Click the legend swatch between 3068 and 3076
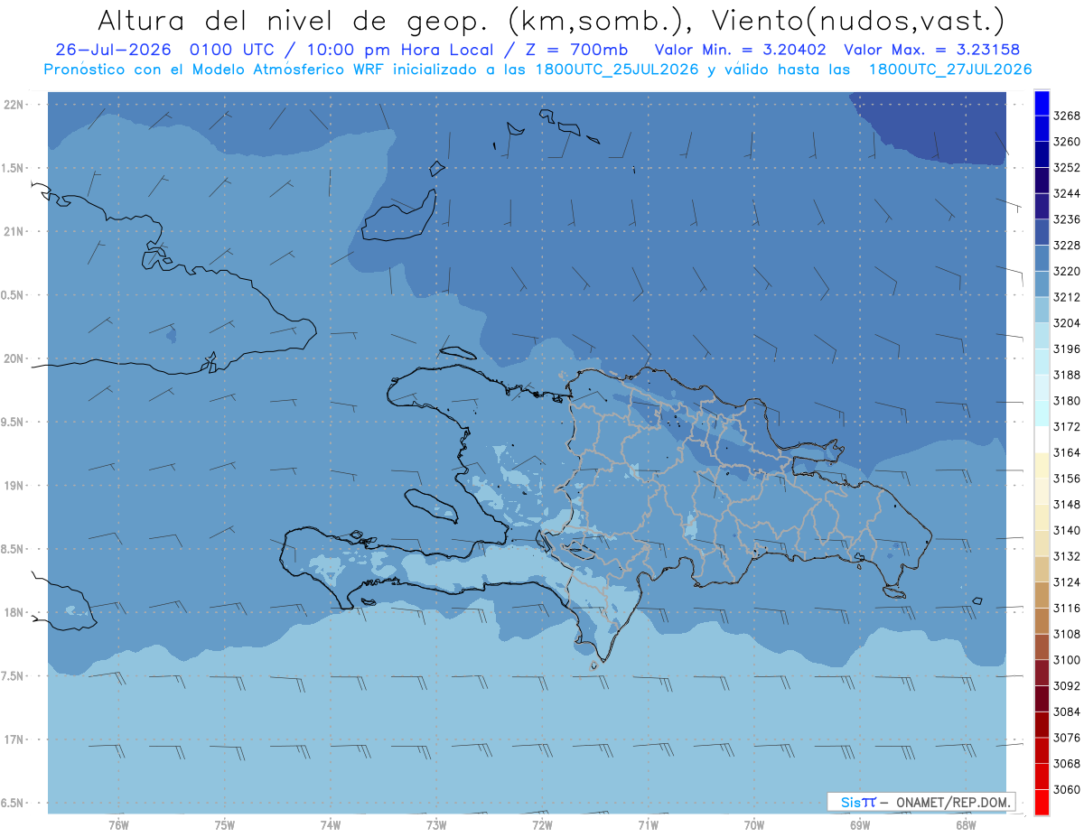Image resolution: width=1084 pixels, height=837 pixels. 1042,749
